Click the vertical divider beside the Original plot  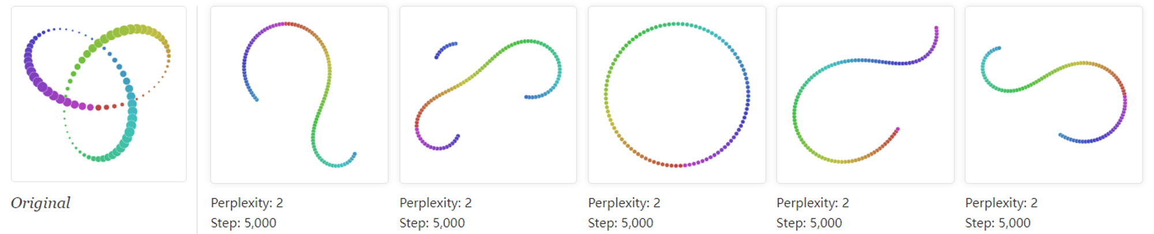coord(197,119)
